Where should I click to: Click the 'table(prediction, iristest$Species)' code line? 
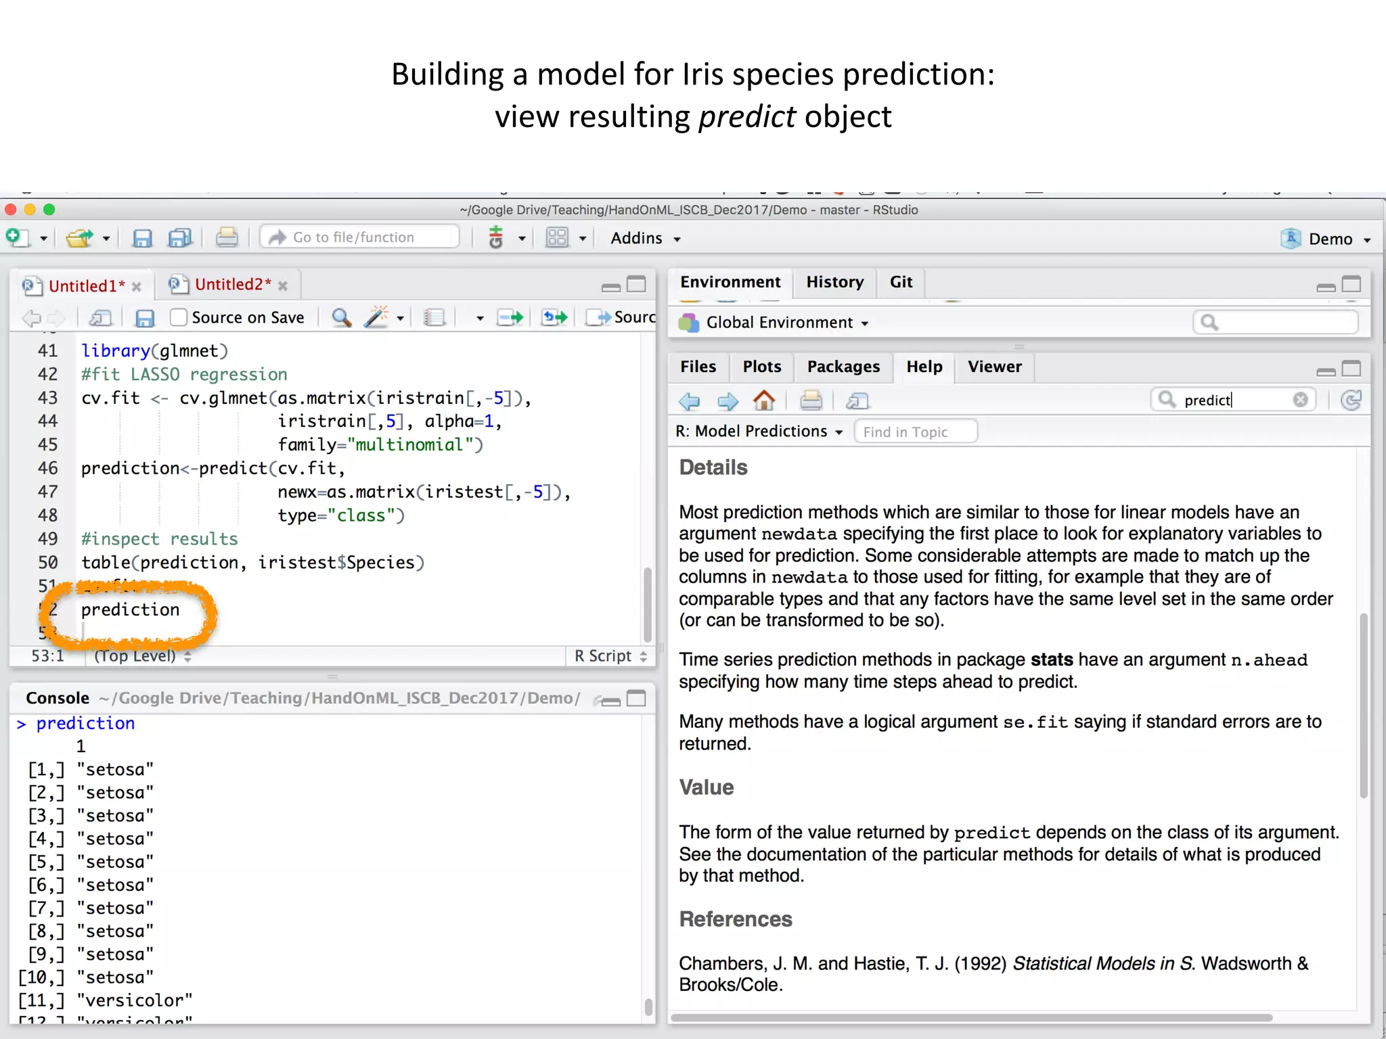pos(252,563)
